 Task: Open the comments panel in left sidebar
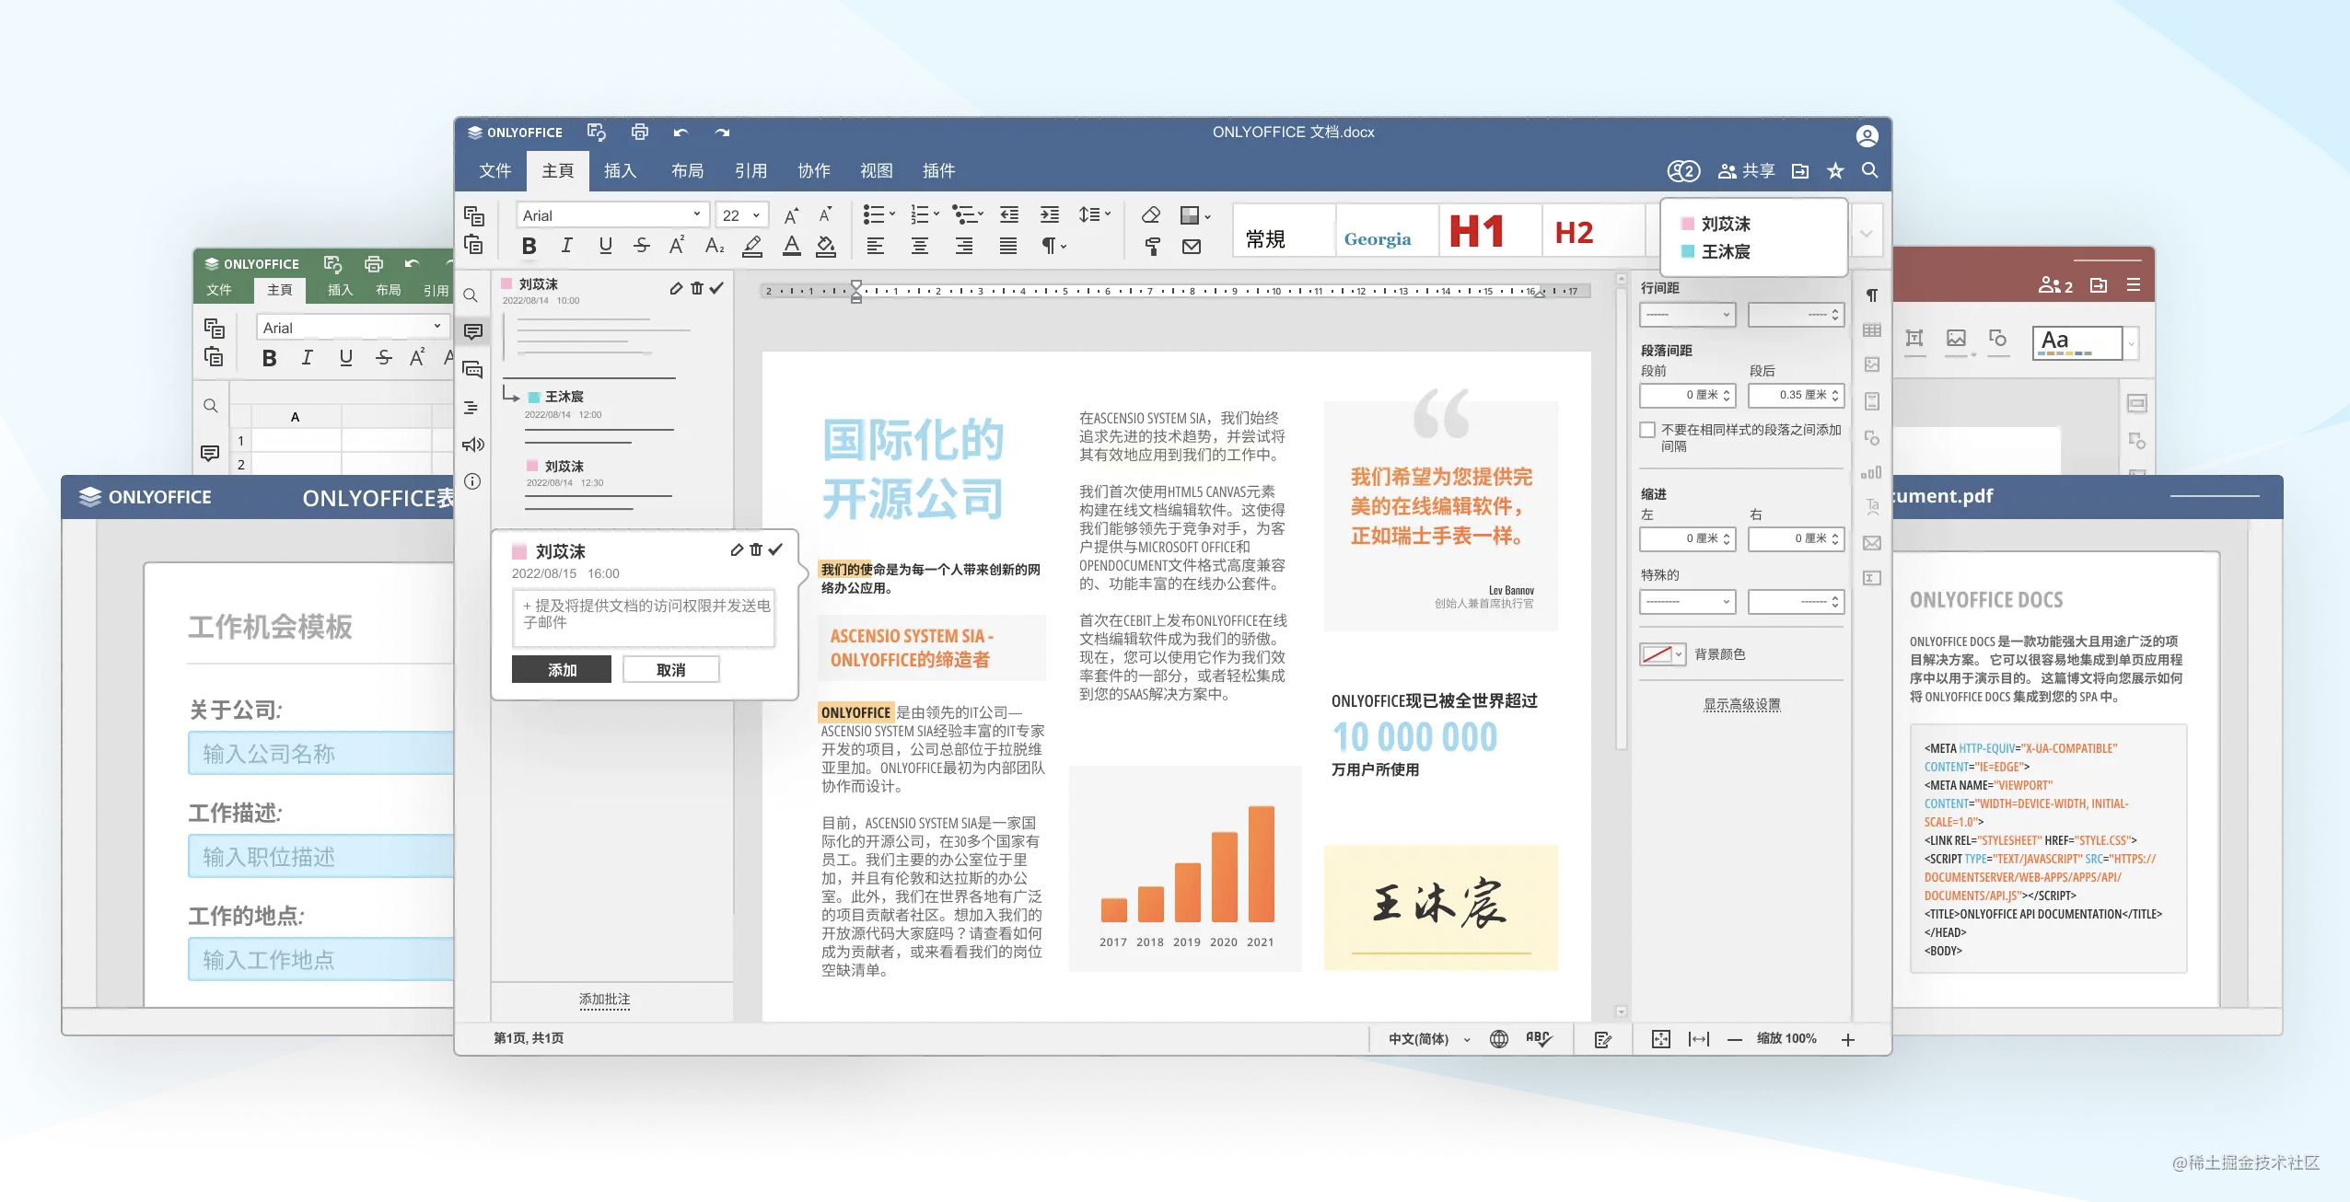[x=473, y=331]
